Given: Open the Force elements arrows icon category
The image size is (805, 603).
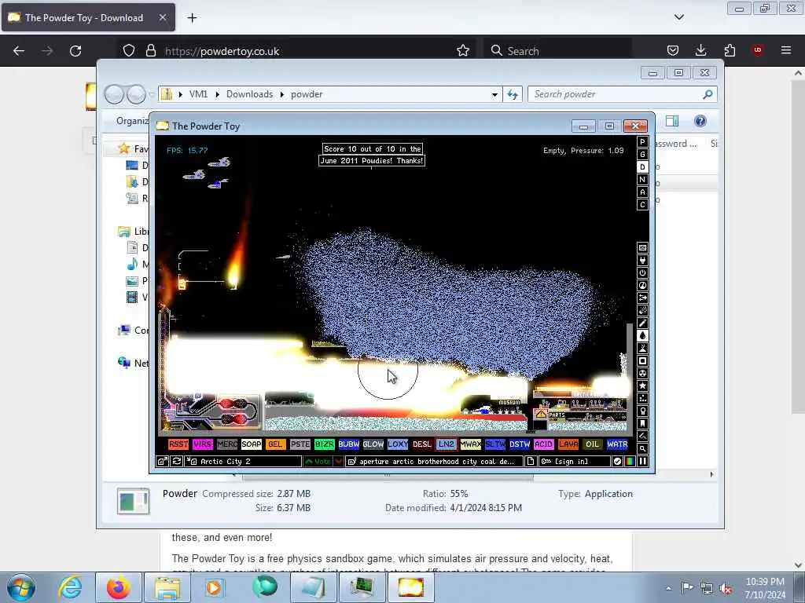Looking at the screenshot, I should [642, 298].
